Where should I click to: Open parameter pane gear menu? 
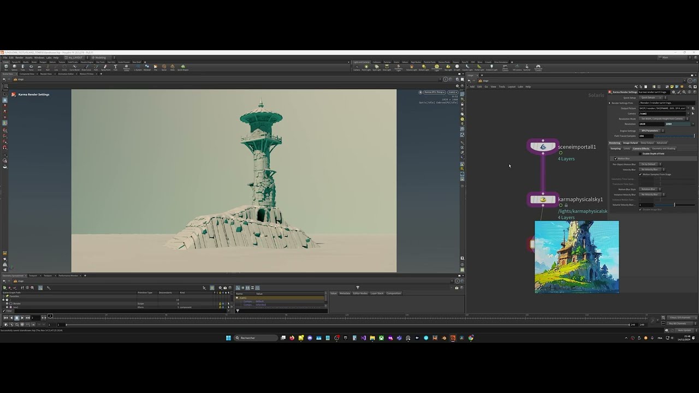click(673, 92)
